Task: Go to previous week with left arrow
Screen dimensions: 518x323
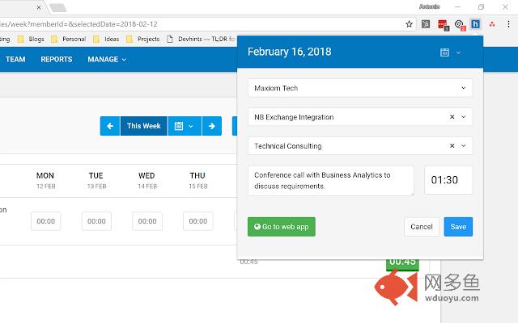Action: [110, 126]
